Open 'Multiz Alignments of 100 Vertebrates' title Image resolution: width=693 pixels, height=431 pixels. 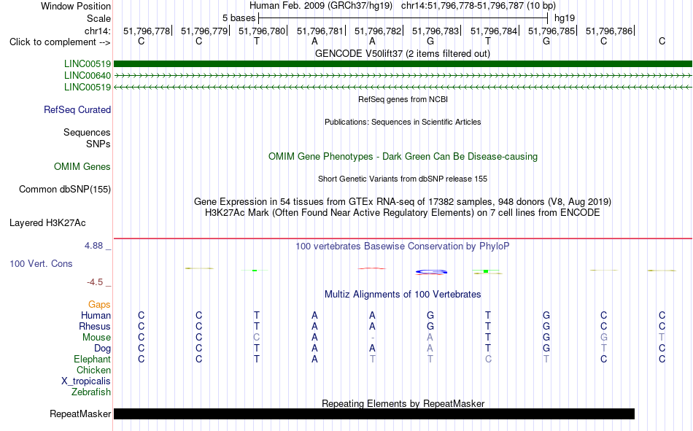pyautogui.click(x=403, y=295)
